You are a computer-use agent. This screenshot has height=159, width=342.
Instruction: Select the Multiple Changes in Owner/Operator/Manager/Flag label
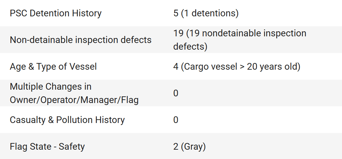74,93
